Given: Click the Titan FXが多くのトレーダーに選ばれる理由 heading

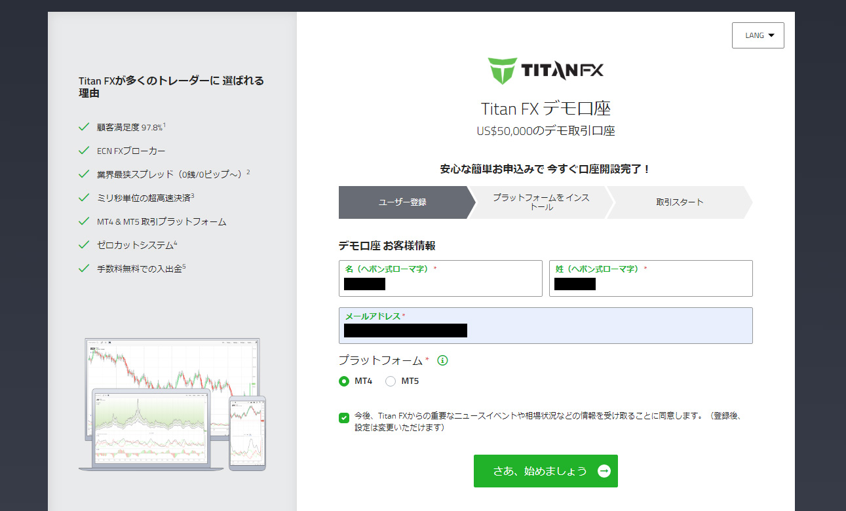Looking at the screenshot, I should pyautogui.click(x=172, y=87).
